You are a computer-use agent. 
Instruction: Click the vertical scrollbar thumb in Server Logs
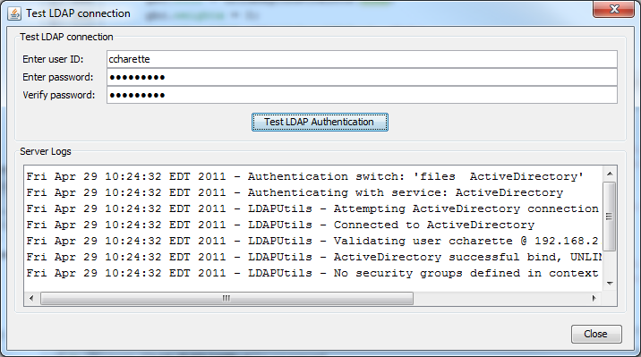(x=609, y=217)
